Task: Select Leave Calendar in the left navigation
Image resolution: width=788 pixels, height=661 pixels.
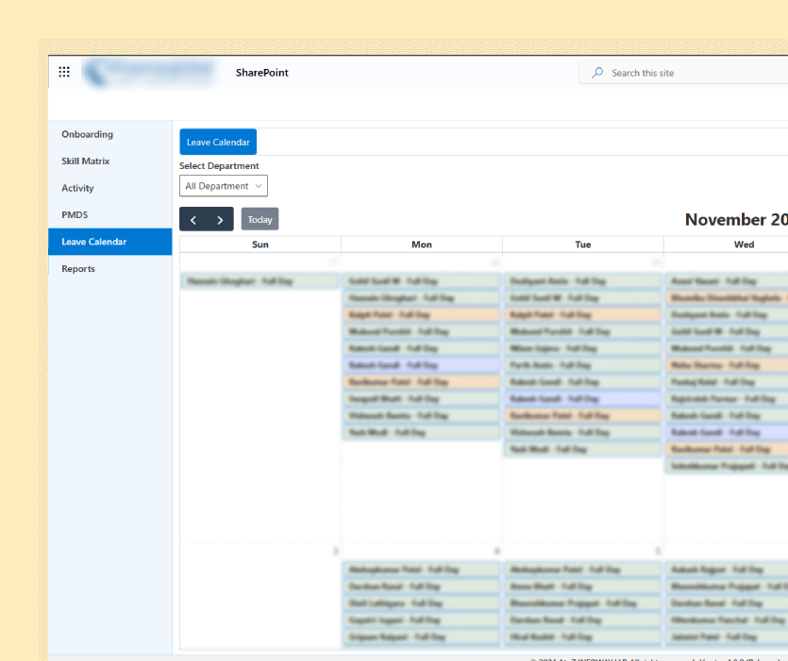Action: 93,242
